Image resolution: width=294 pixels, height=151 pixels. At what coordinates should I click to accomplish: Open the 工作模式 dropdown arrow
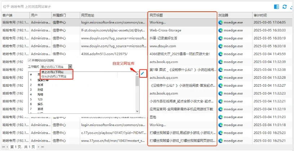tap(70, 67)
